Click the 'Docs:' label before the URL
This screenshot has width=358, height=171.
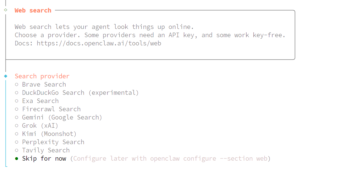click(24, 43)
